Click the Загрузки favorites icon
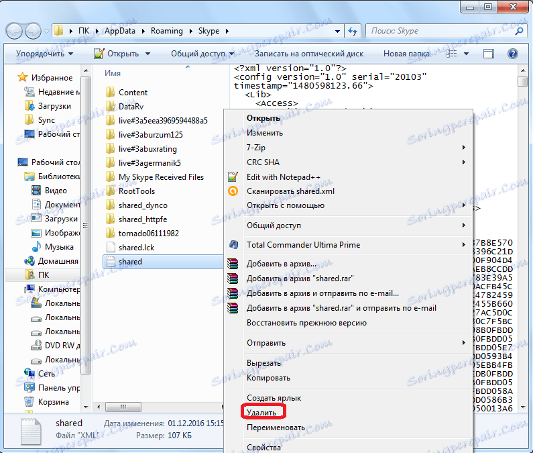Viewport: 533px width, 453px height. (29, 106)
